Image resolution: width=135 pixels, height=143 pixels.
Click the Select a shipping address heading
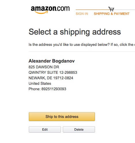75,32
